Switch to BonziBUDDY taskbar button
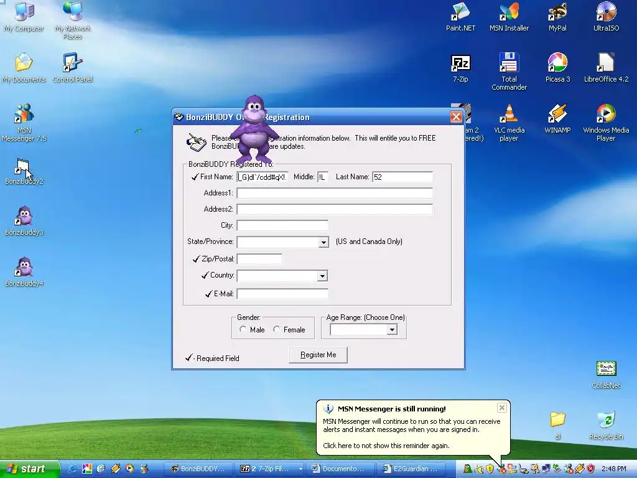The image size is (637, 478). pyautogui.click(x=198, y=469)
